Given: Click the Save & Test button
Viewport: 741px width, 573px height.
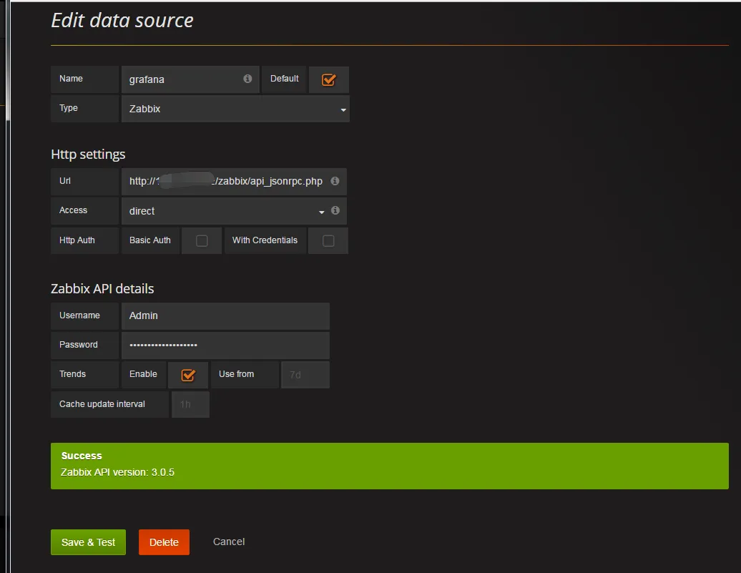Looking at the screenshot, I should coord(89,542).
